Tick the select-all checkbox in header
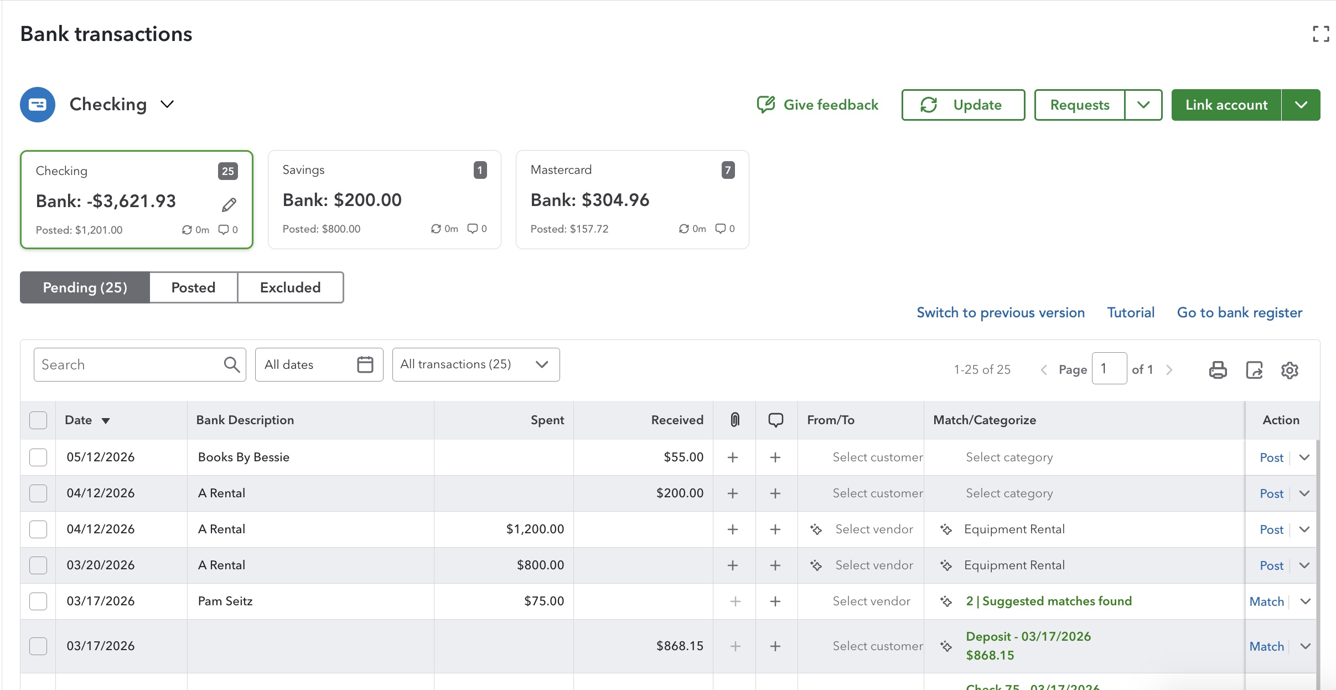 (38, 420)
